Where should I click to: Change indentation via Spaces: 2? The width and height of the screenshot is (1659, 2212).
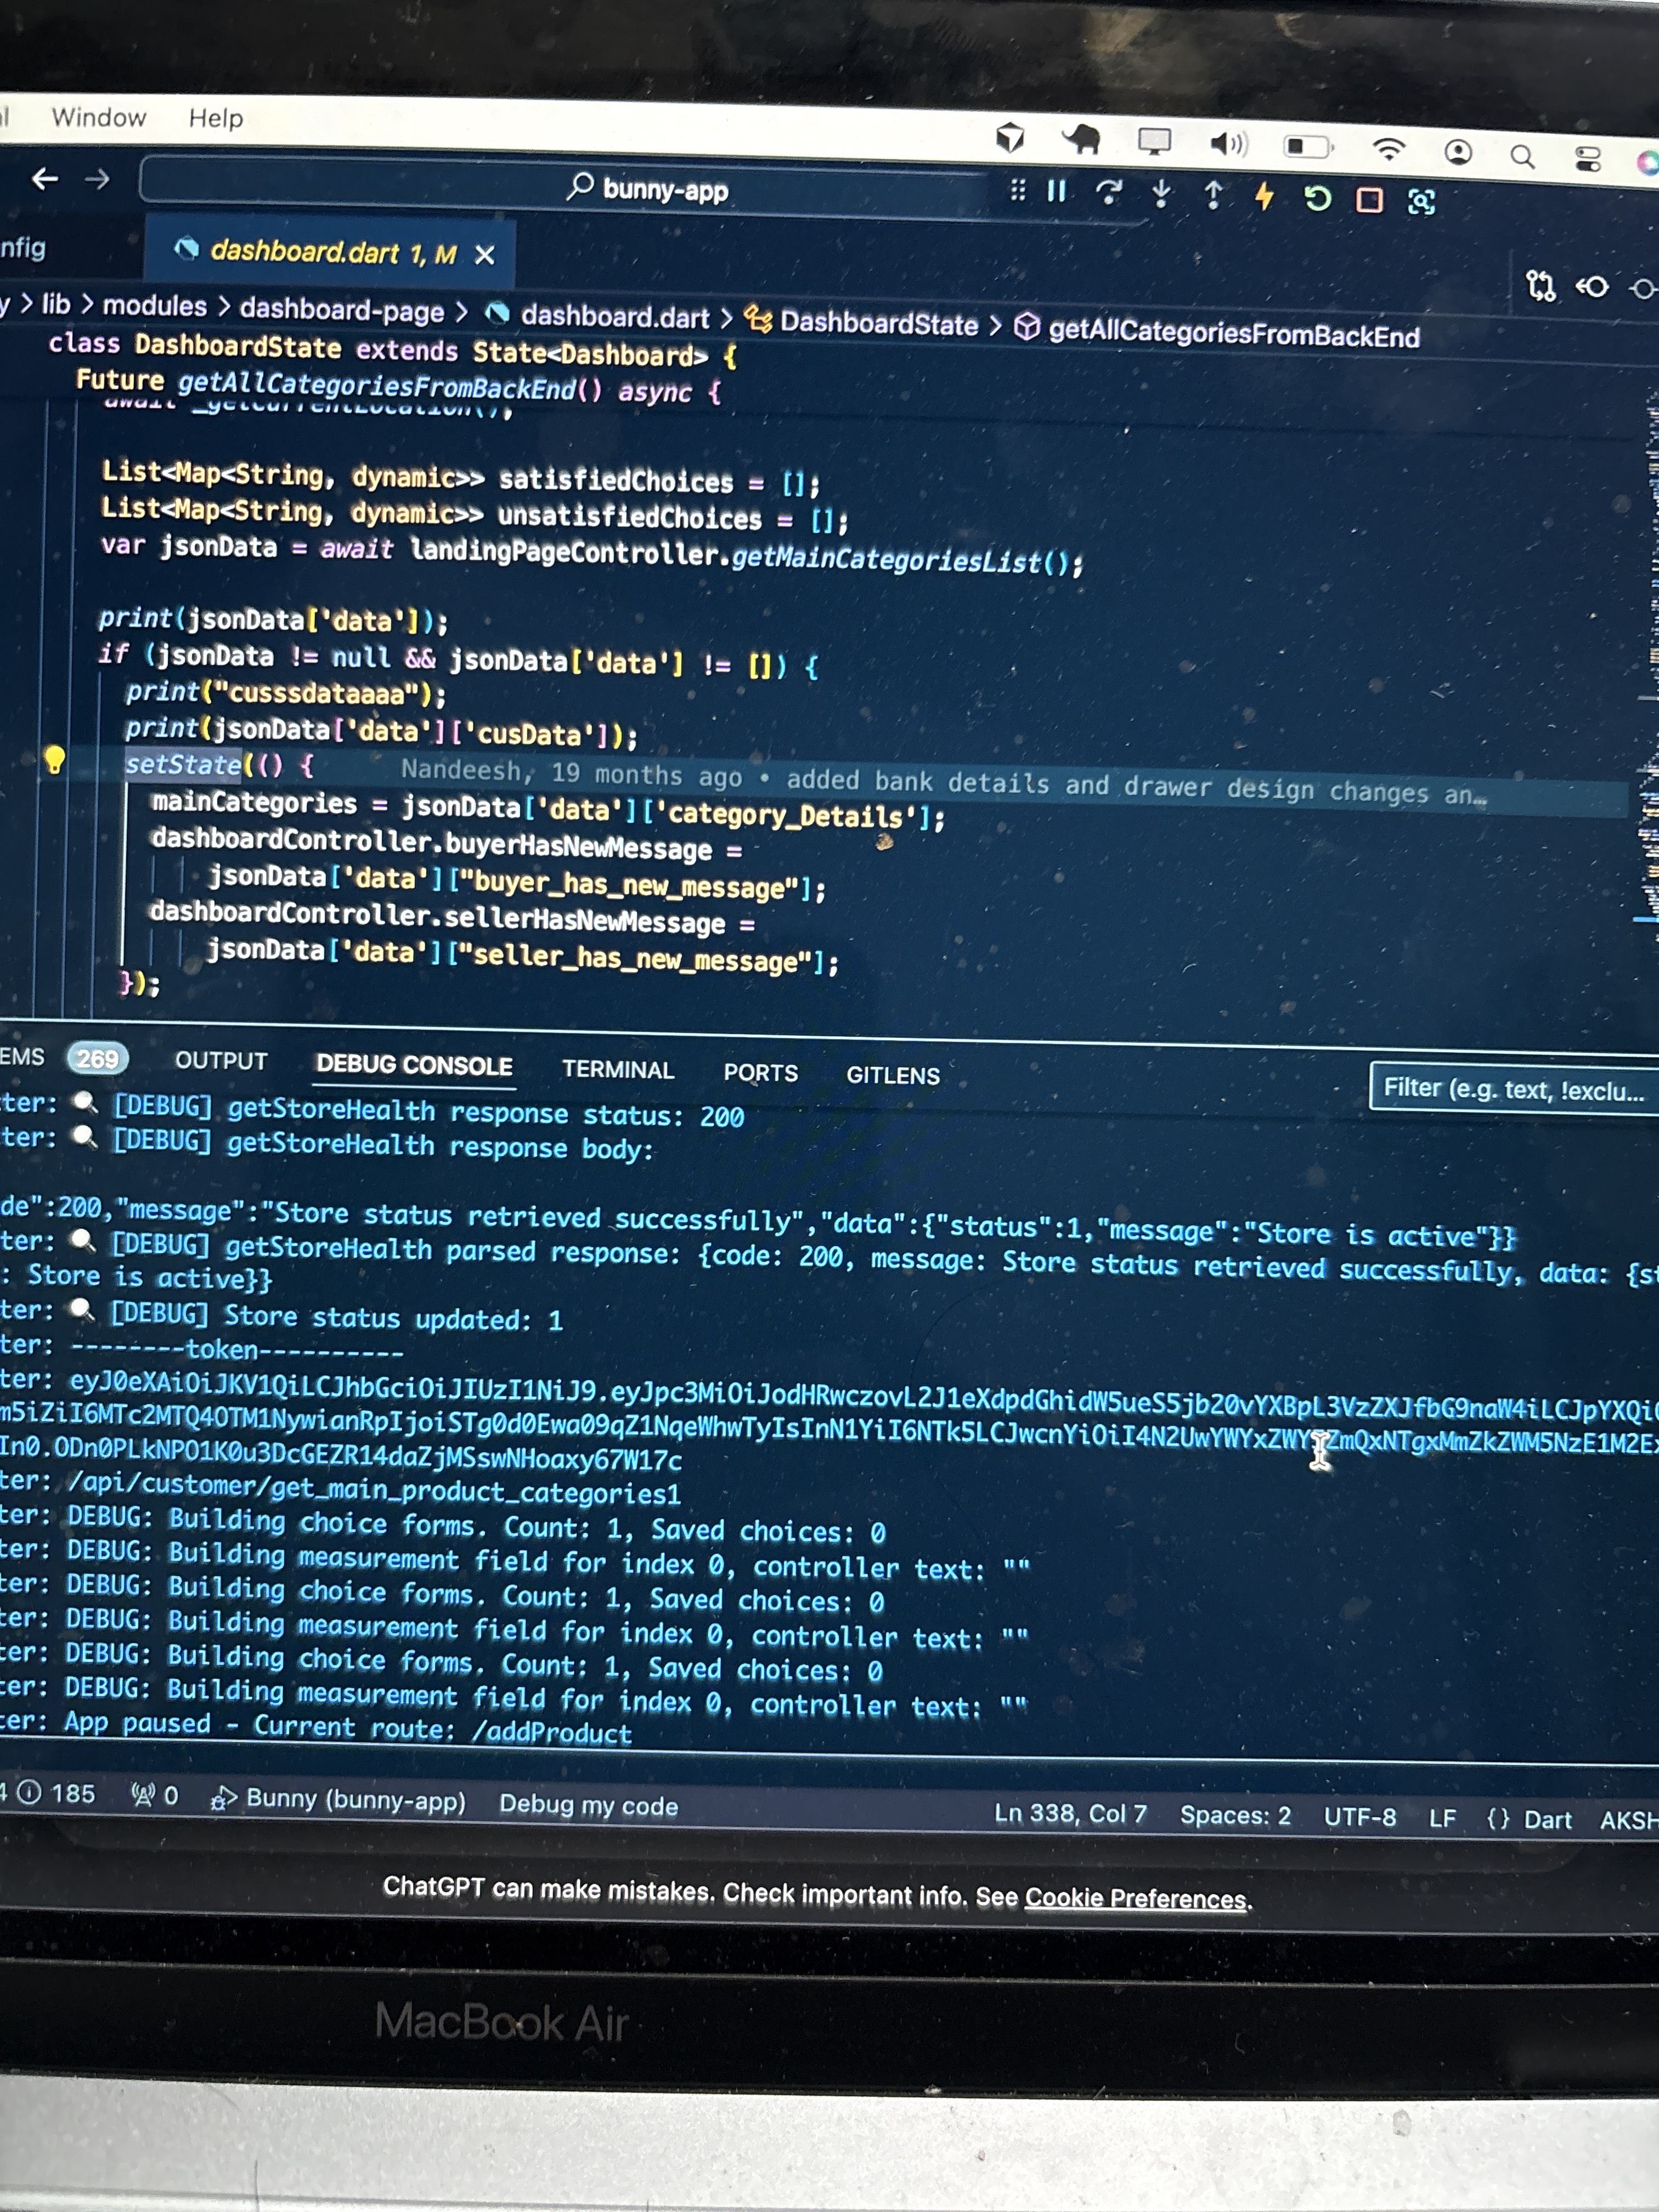pos(1235,1815)
